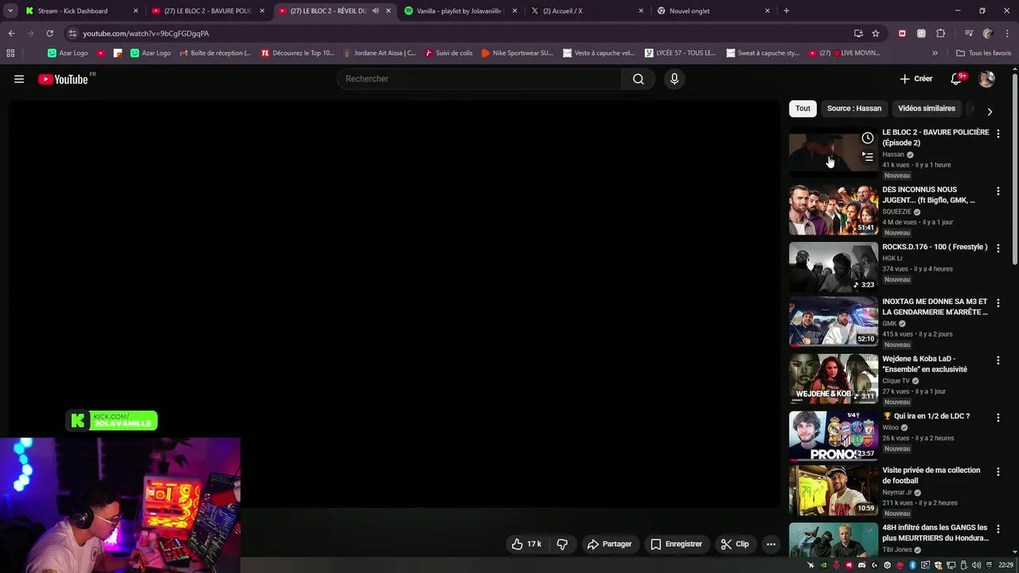Reload the page
1019x573 pixels.
coord(49,33)
